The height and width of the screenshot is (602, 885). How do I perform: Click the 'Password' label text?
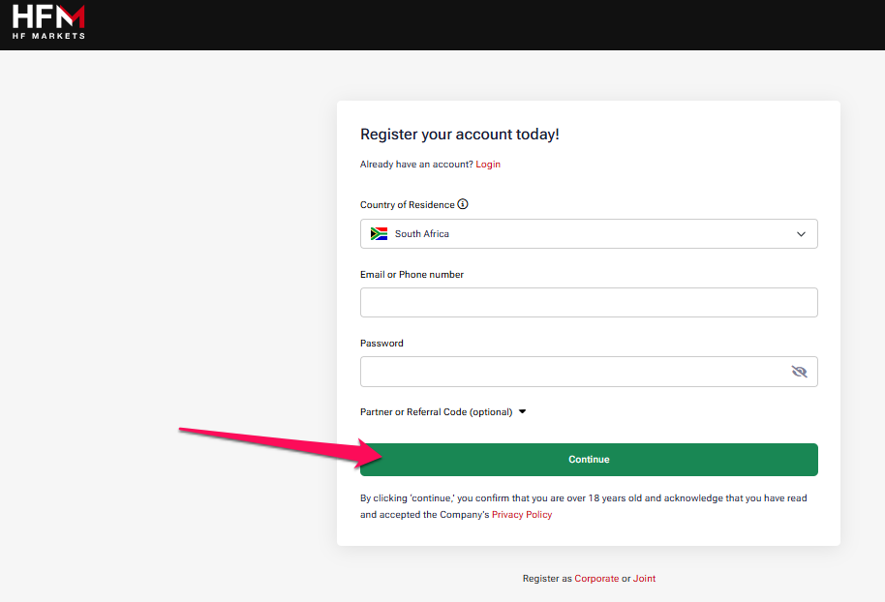pyautogui.click(x=381, y=343)
